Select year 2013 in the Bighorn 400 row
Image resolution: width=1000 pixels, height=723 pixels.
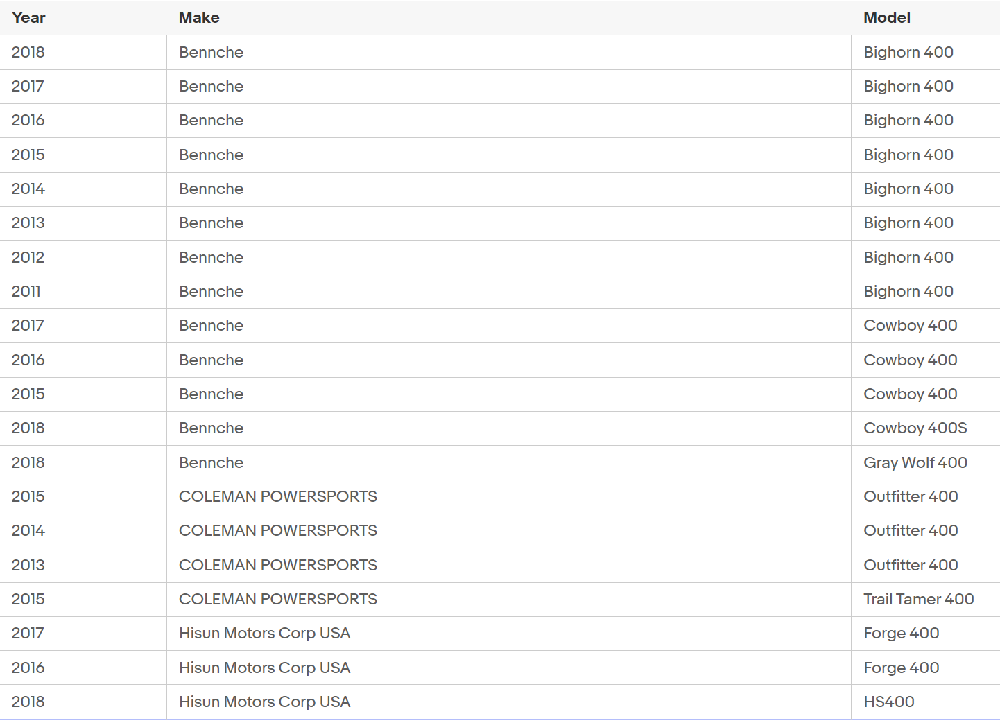(28, 223)
